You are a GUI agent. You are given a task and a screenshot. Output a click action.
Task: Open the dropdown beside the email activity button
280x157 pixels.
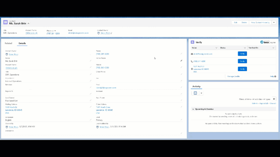(x=202, y=93)
